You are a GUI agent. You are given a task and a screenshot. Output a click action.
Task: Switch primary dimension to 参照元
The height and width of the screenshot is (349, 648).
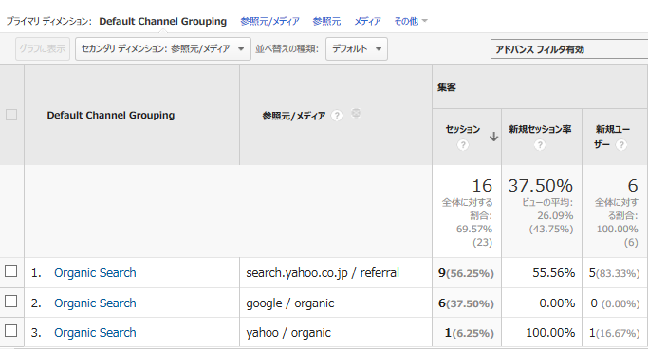326,21
